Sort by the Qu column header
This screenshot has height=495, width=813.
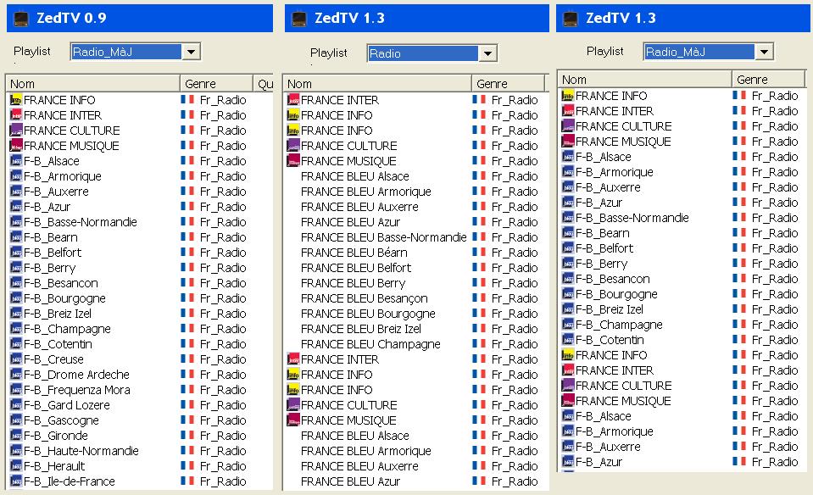265,84
